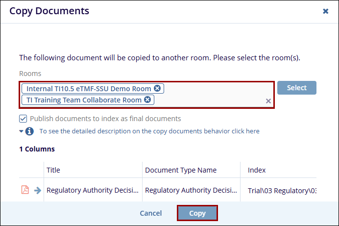Remove Internal TI10.5 eTMF-SSU Demo Room tag
Image resolution: width=339 pixels, height=226 pixels.
point(157,88)
